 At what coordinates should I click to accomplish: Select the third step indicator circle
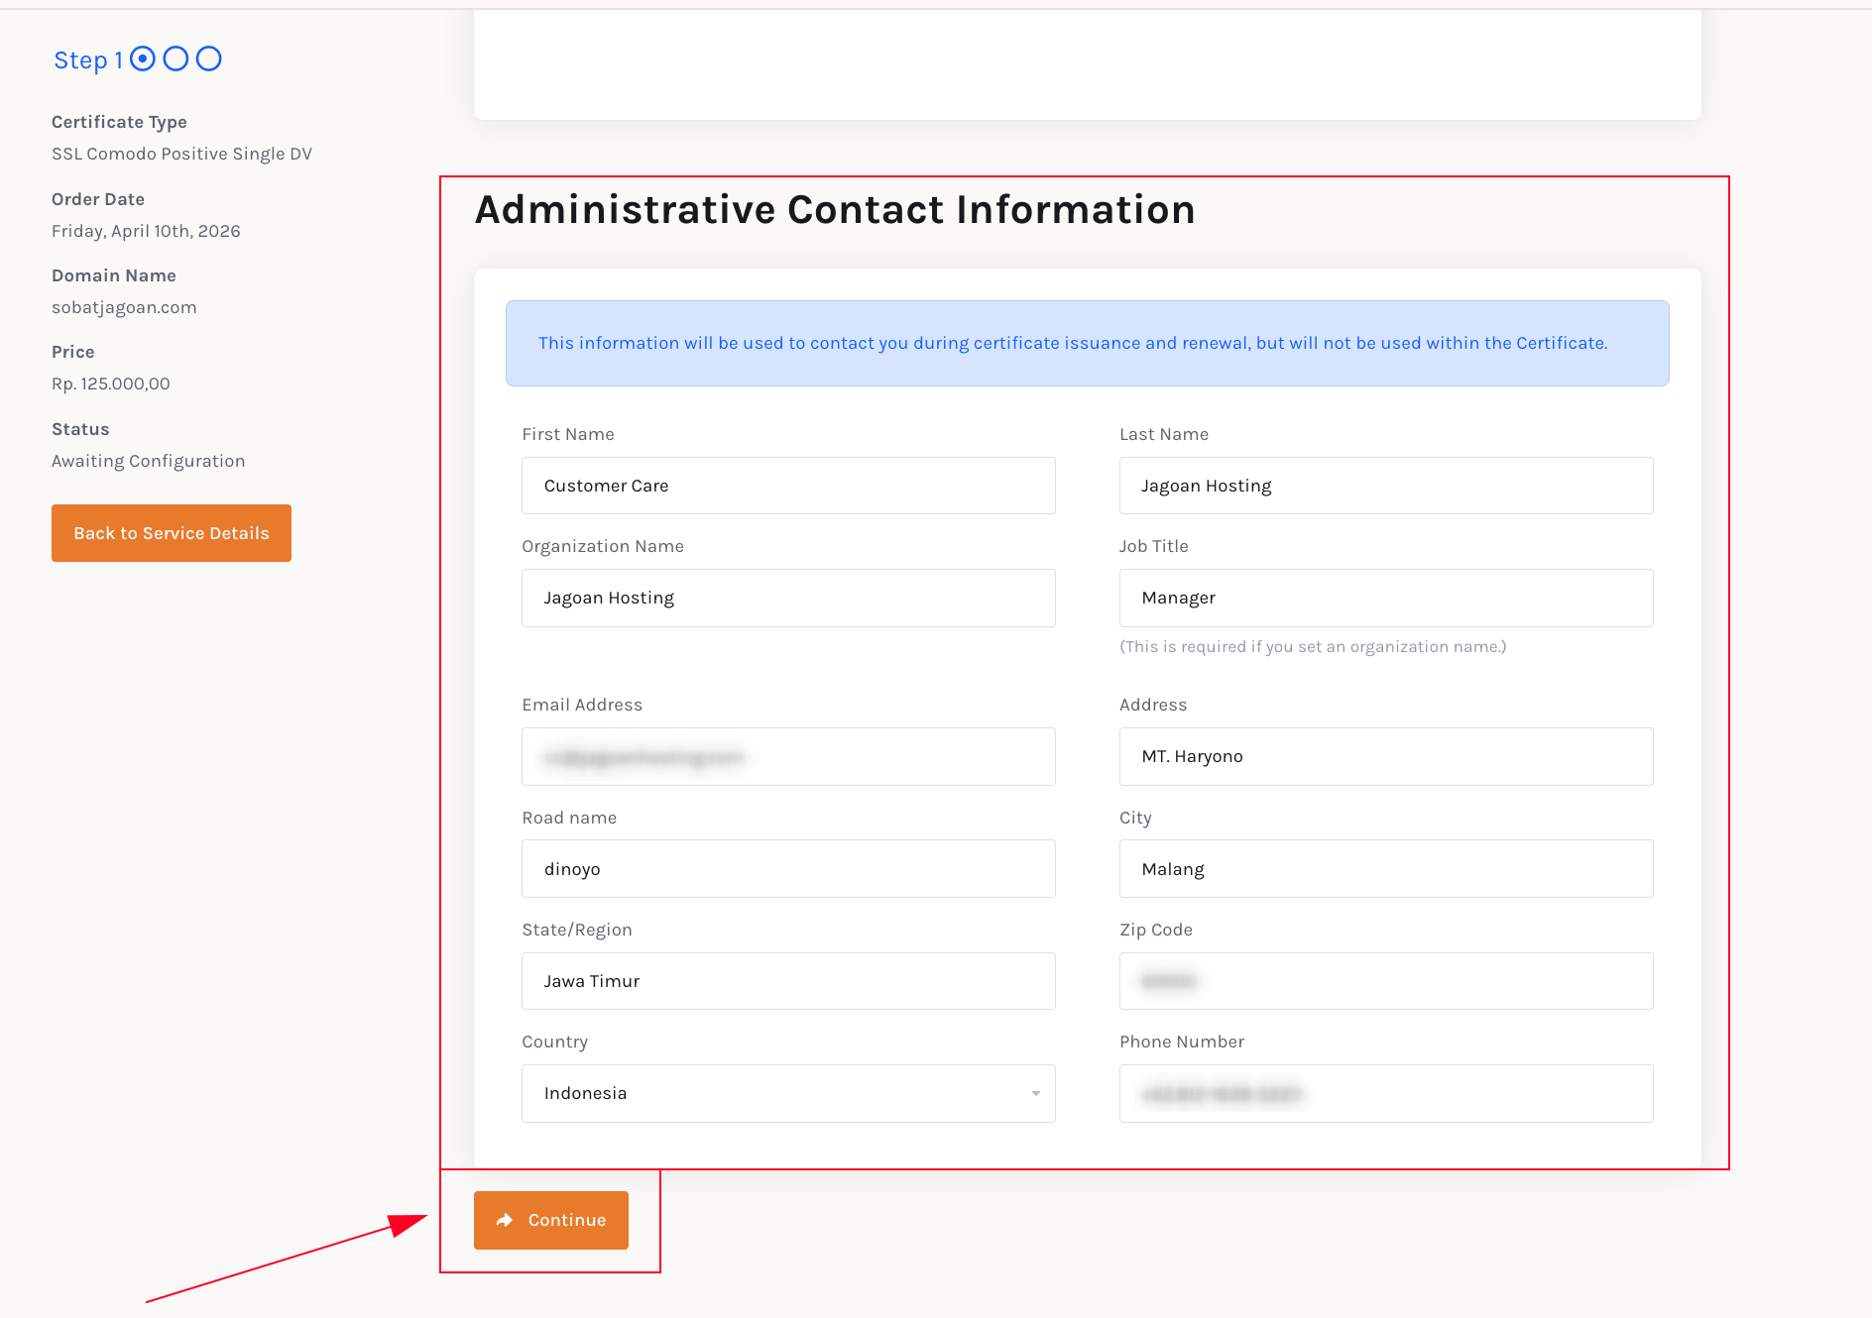[x=208, y=59]
